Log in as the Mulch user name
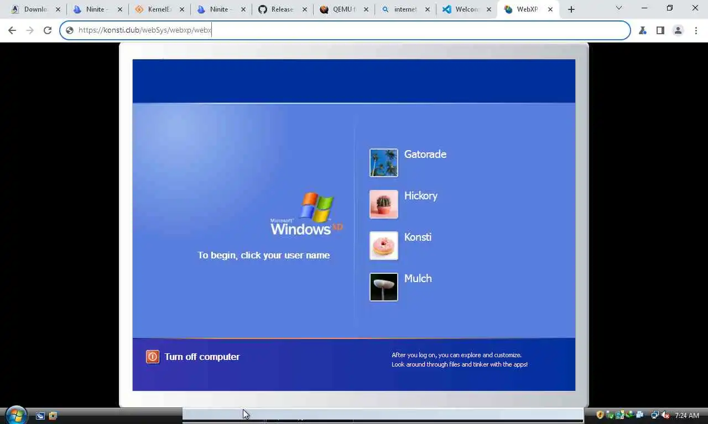Image resolution: width=708 pixels, height=424 pixels. click(x=418, y=279)
